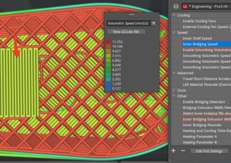The height and width of the screenshot is (163, 231).
Task: Click the red L1 extruder icon
Action: point(185,6)
